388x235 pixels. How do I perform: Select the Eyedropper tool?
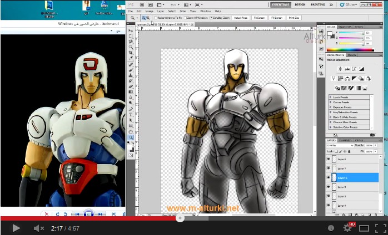pos(131,58)
